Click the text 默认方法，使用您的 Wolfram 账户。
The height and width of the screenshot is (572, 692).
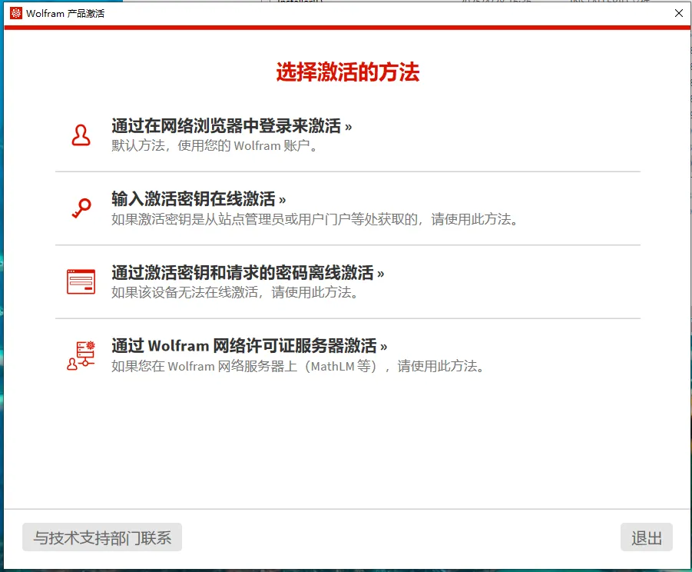tap(214, 146)
